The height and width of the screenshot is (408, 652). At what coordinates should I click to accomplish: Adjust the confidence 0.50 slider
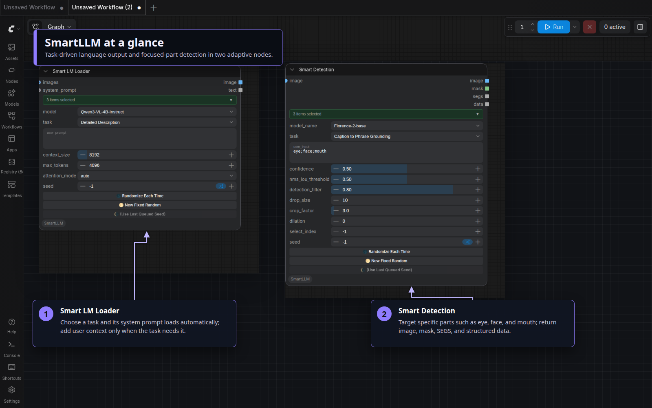(x=407, y=169)
